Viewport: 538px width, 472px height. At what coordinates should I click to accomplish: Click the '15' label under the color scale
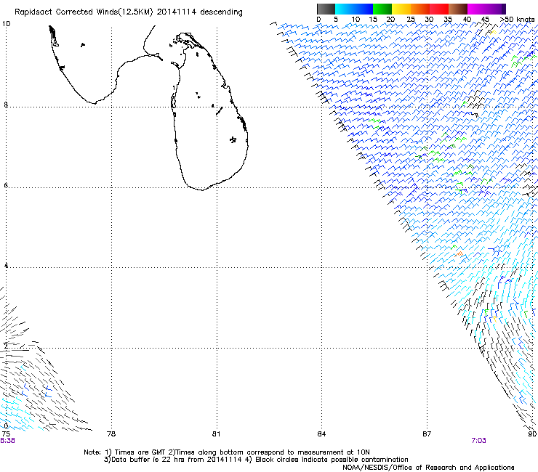373,20
